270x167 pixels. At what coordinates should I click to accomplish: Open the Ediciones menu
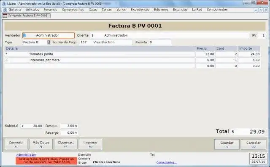(161, 10)
